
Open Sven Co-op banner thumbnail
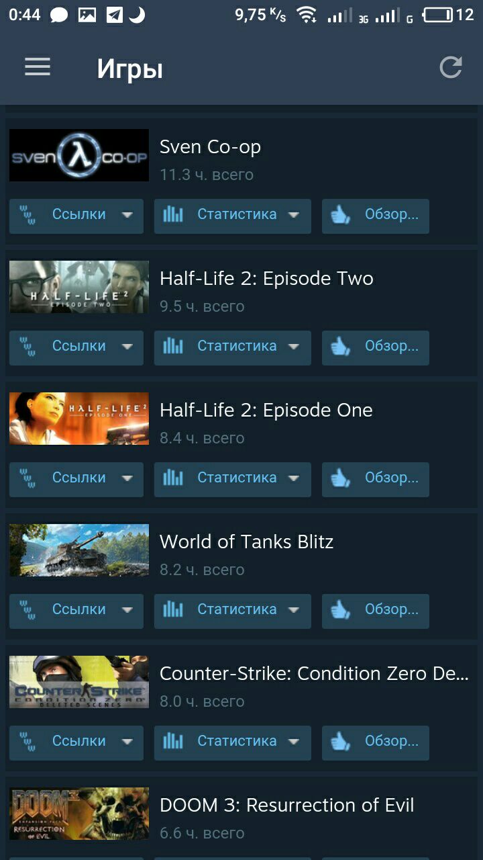79,155
